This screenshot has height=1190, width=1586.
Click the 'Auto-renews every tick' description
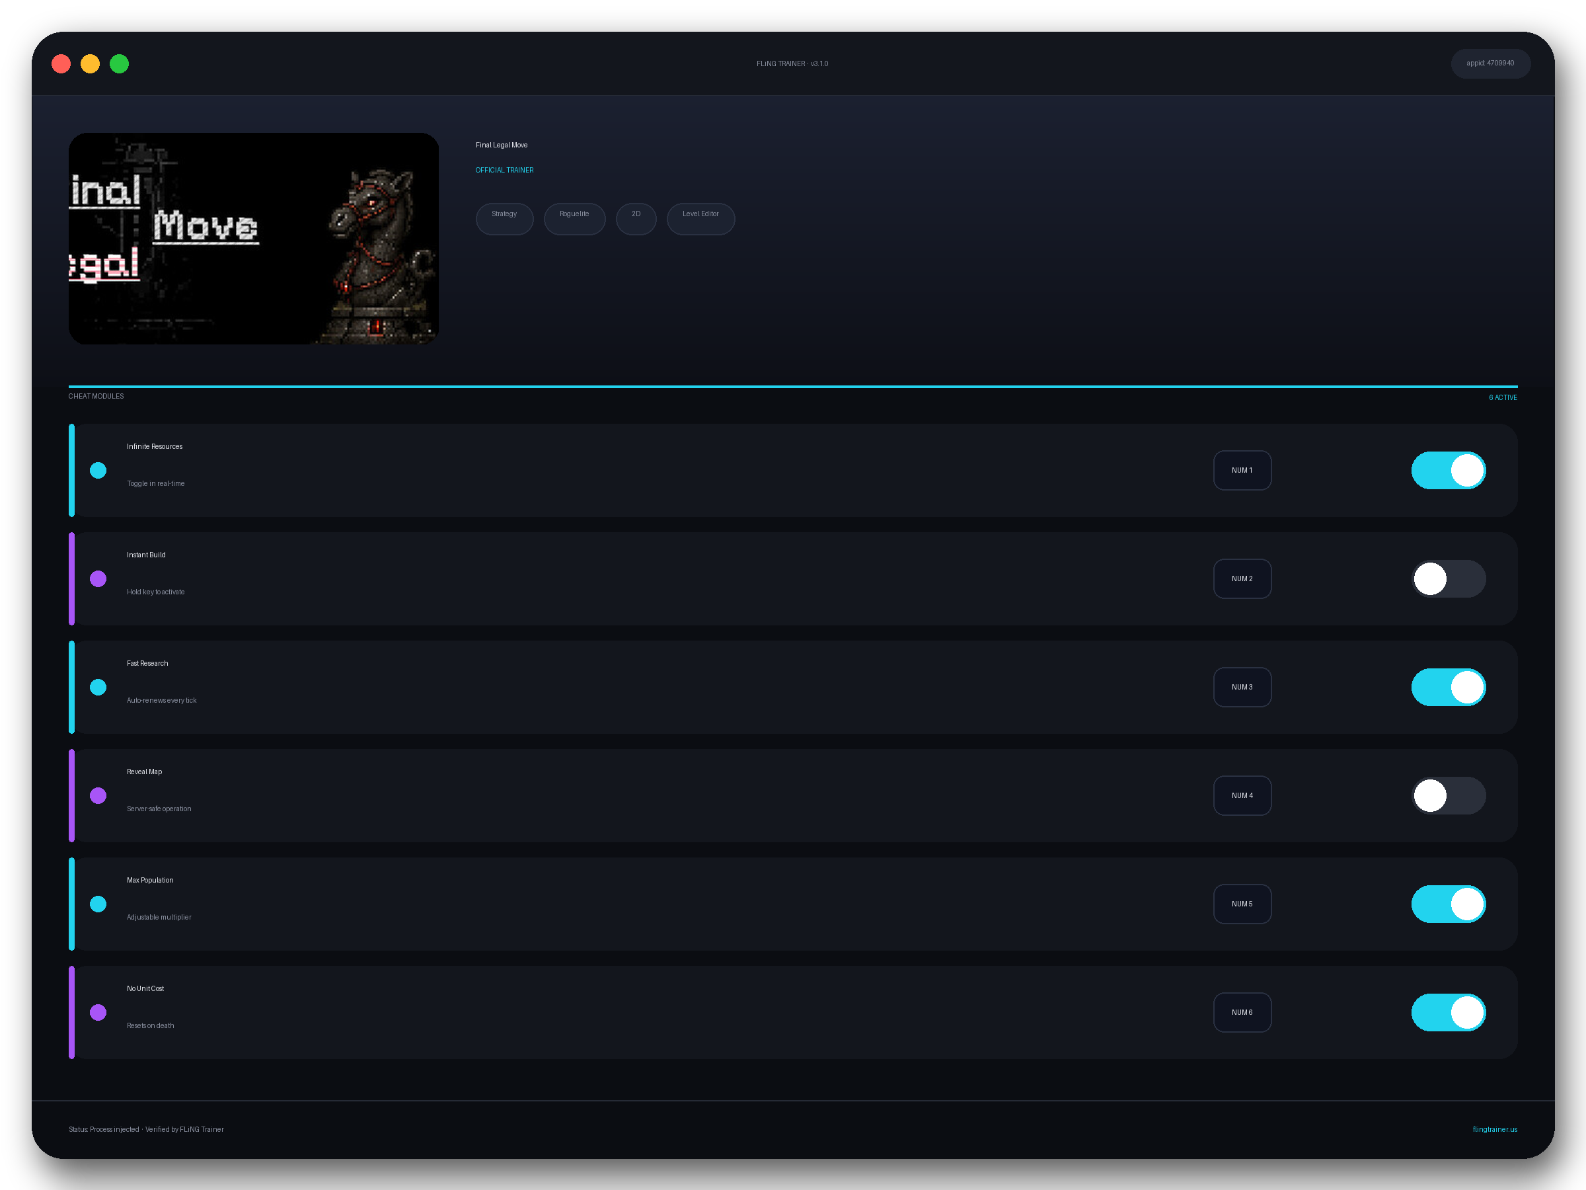161,700
